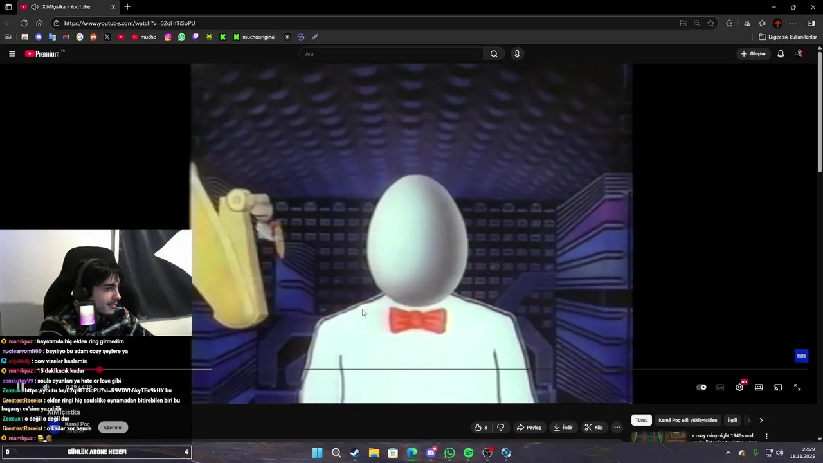Open the mucho YouTube bookmark
The width and height of the screenshot is (823, 463).
pyautogui.click(x=143, y=37)
